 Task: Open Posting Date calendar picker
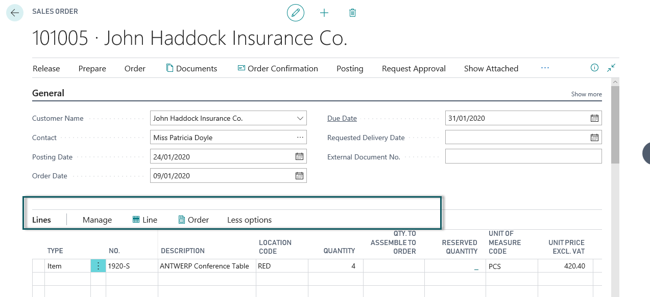pos(299,156)
